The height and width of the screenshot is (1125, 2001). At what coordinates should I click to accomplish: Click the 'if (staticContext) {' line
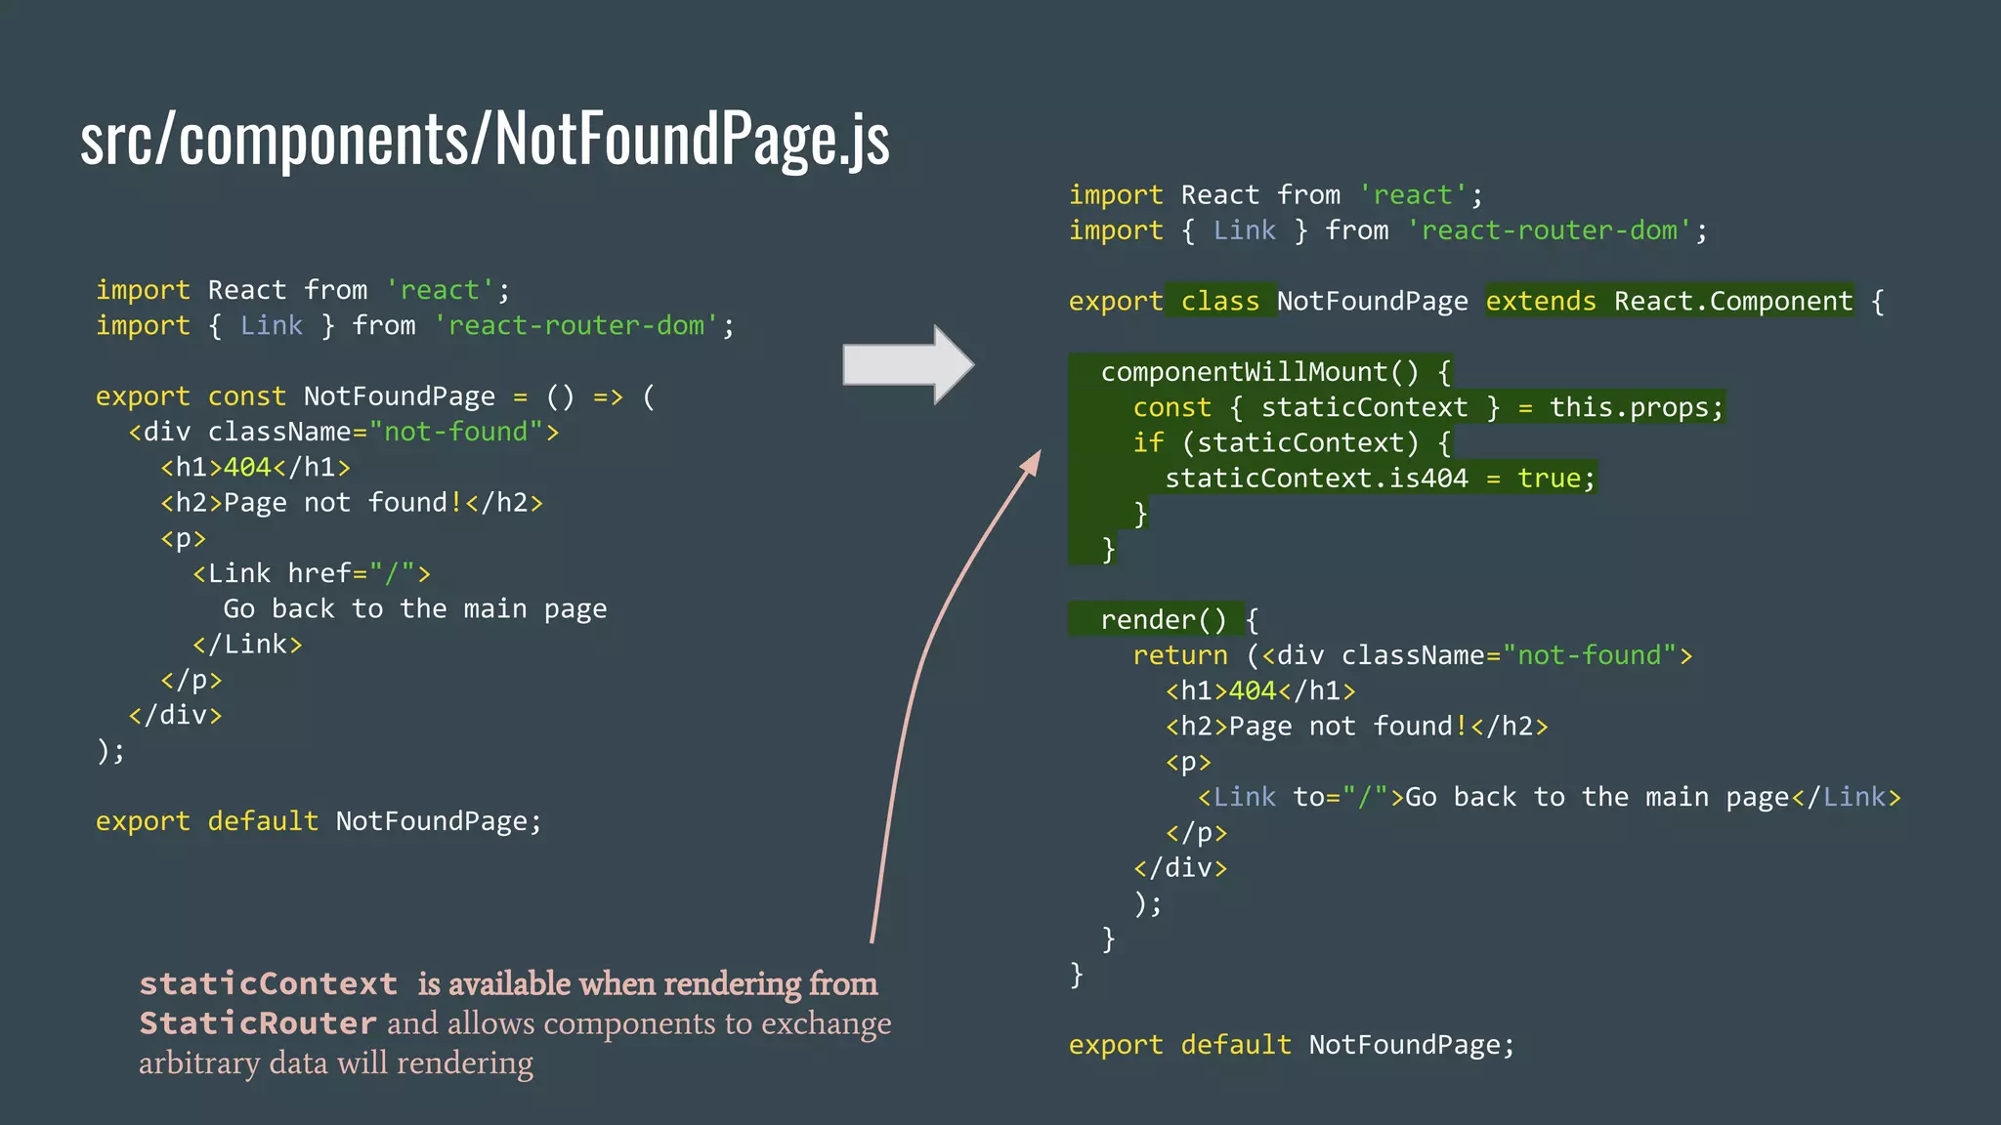1292,442
